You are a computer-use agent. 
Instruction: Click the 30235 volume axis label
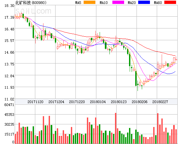[9, 124]
